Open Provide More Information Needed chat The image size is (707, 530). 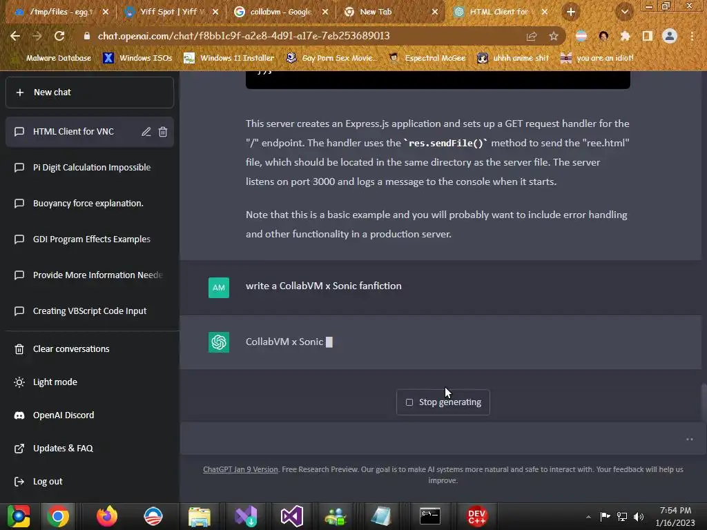tap(90, 275)
